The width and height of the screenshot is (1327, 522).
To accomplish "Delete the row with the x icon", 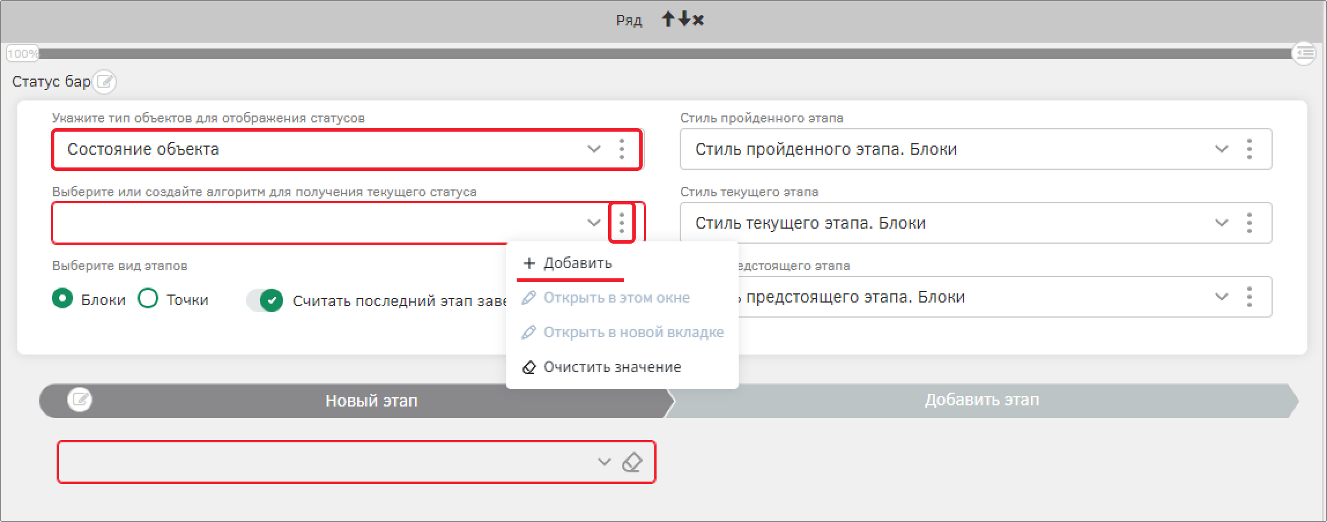I will [698, 20].
